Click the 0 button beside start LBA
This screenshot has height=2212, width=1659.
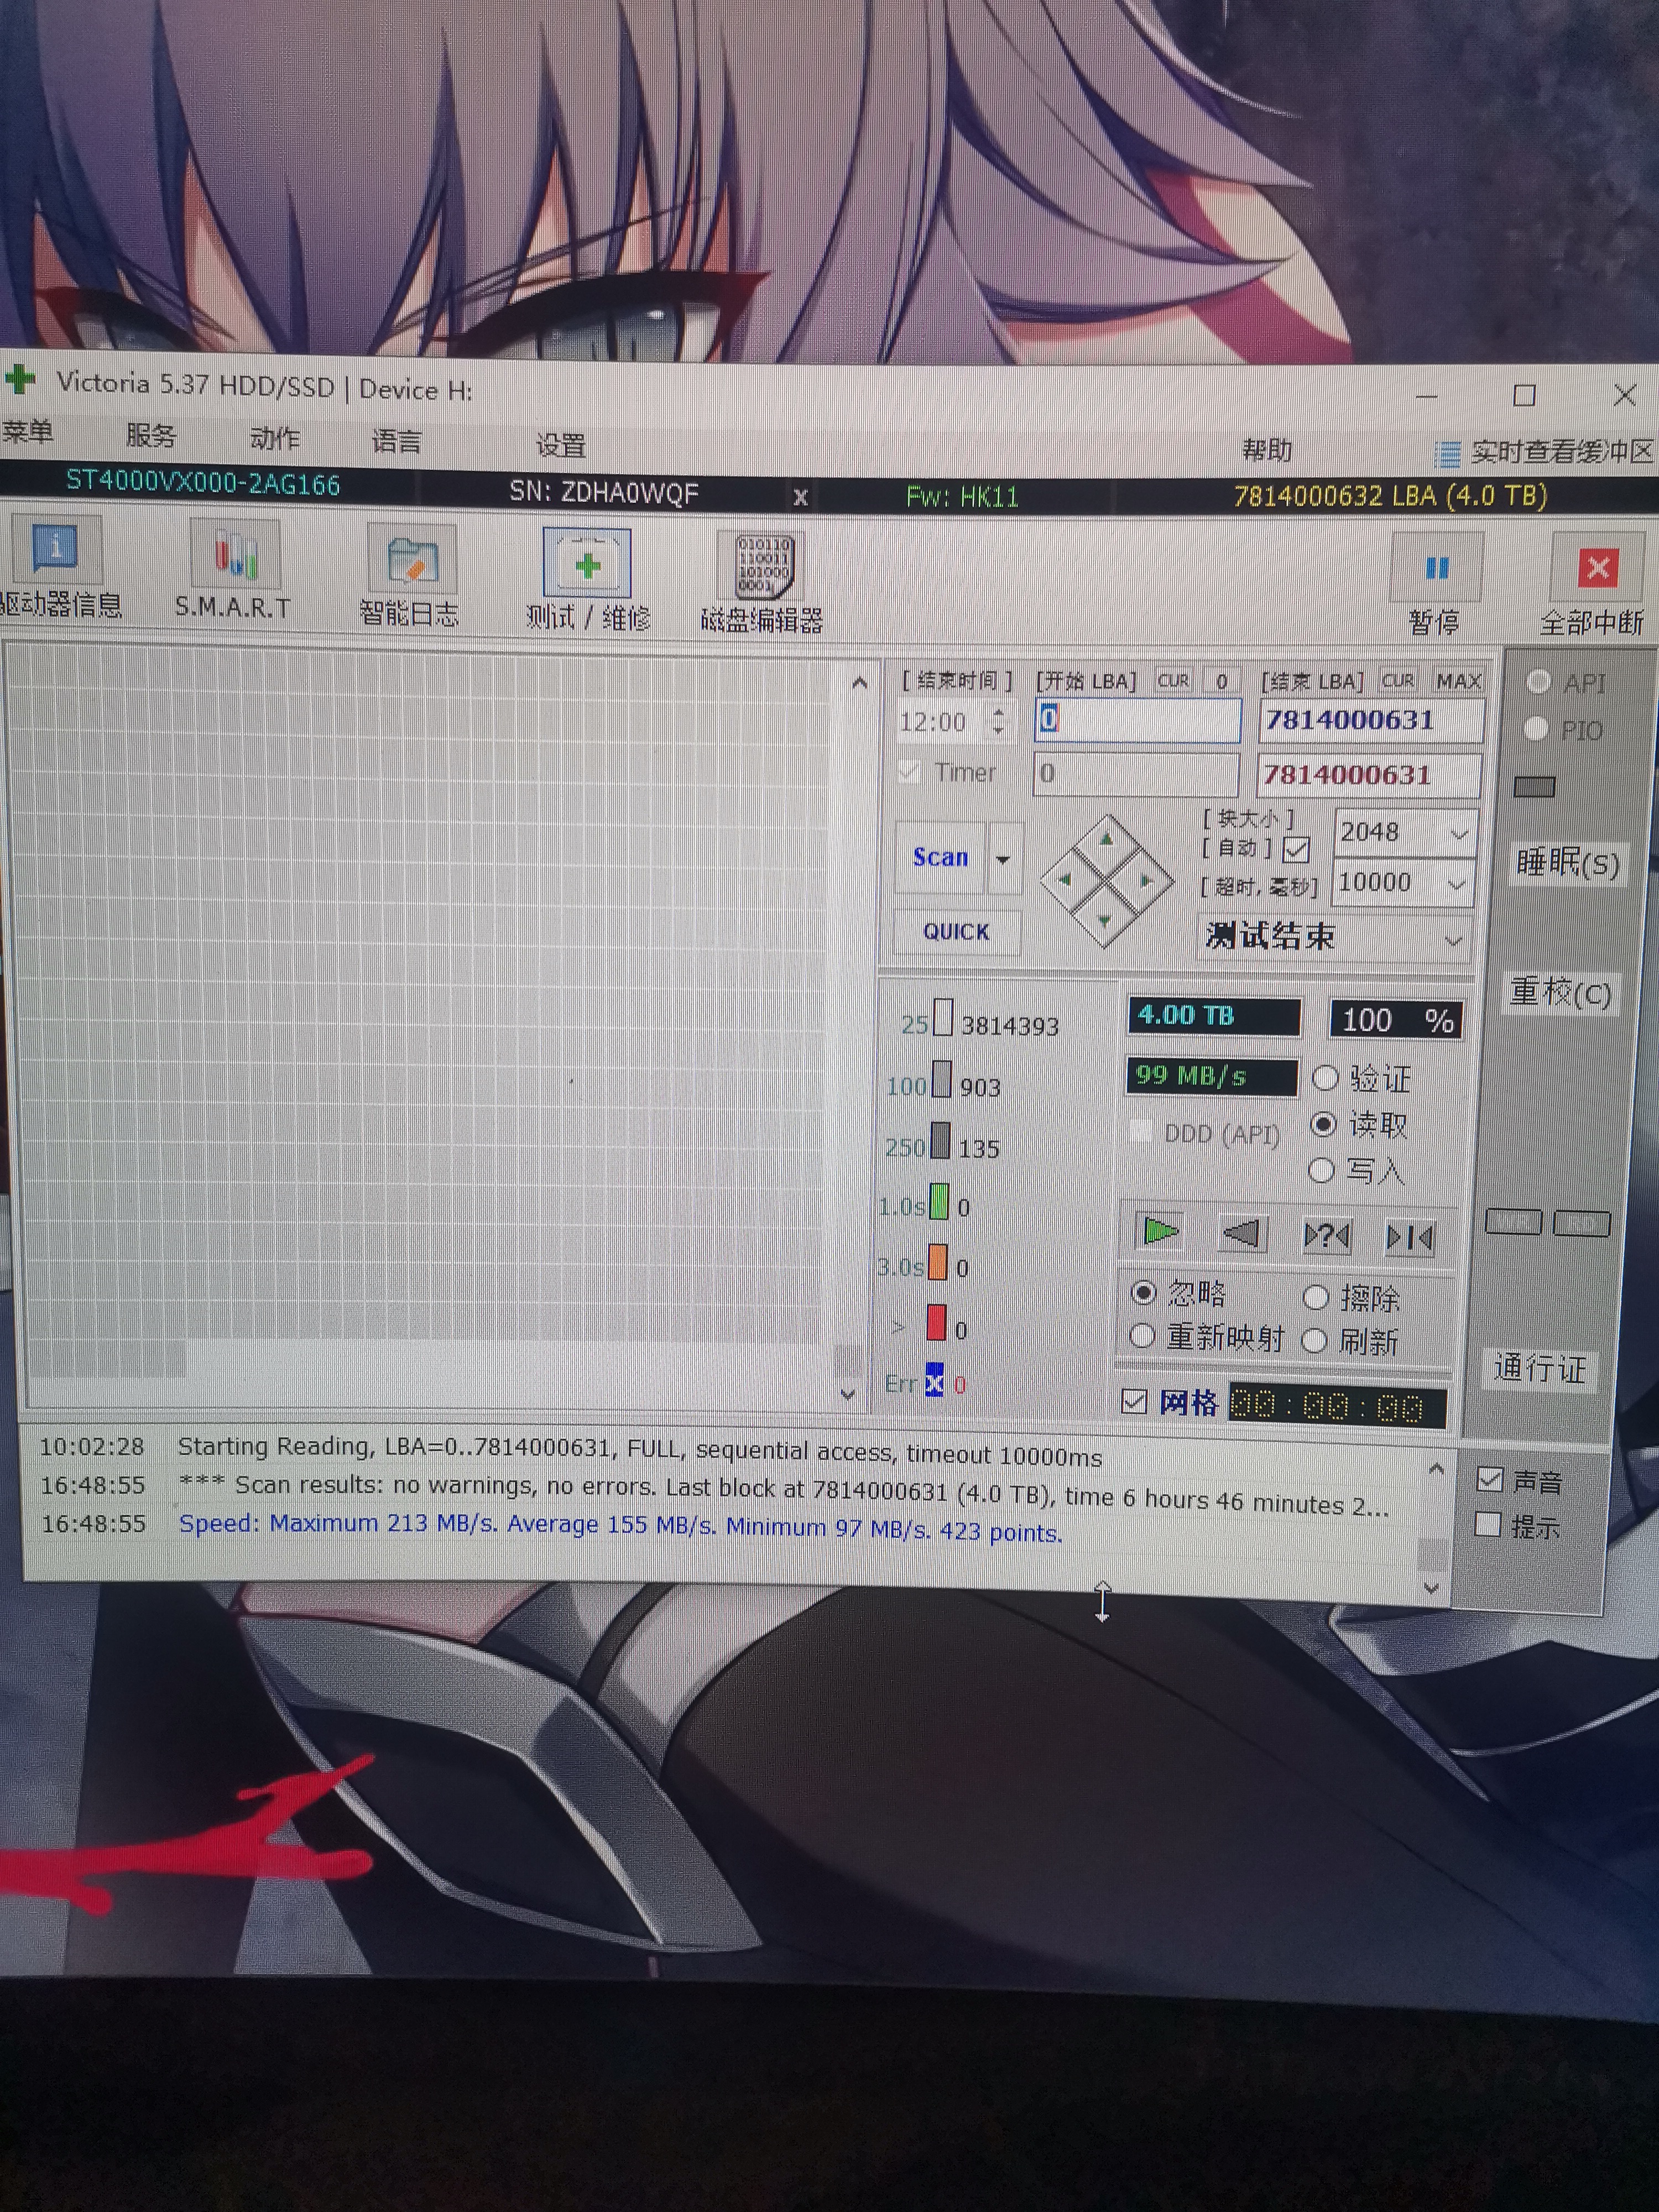(x=1221, y=681)
